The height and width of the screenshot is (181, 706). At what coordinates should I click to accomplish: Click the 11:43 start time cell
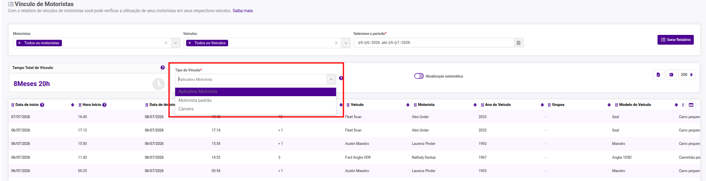pyautogui.click(x=82, y=157)
